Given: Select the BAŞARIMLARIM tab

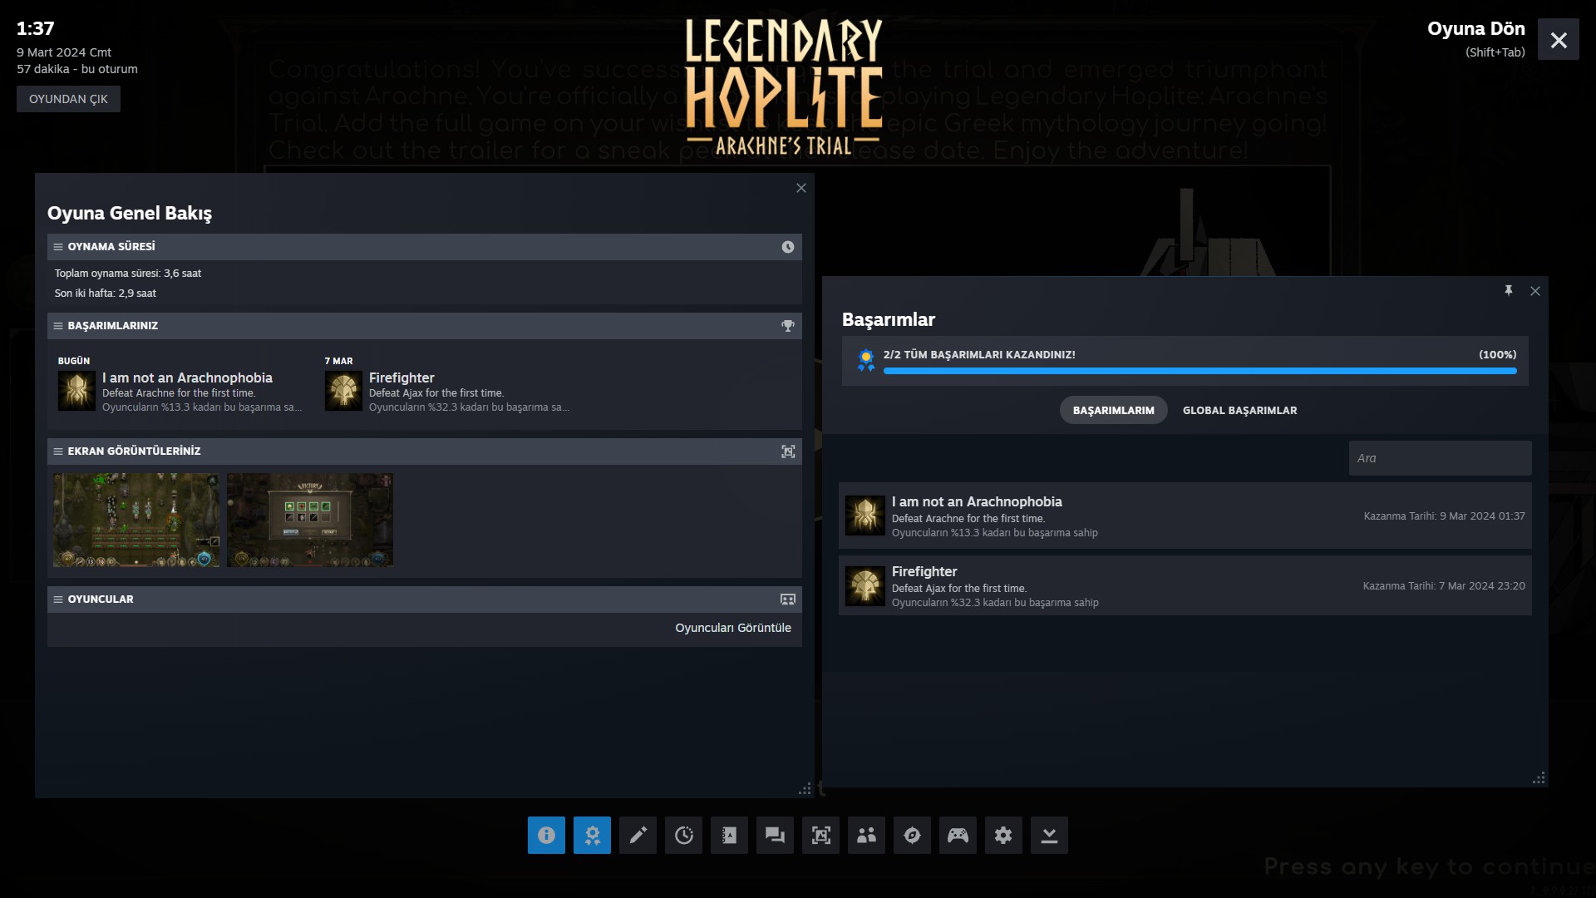Looking at the screenshot, I should point(1113,410).
